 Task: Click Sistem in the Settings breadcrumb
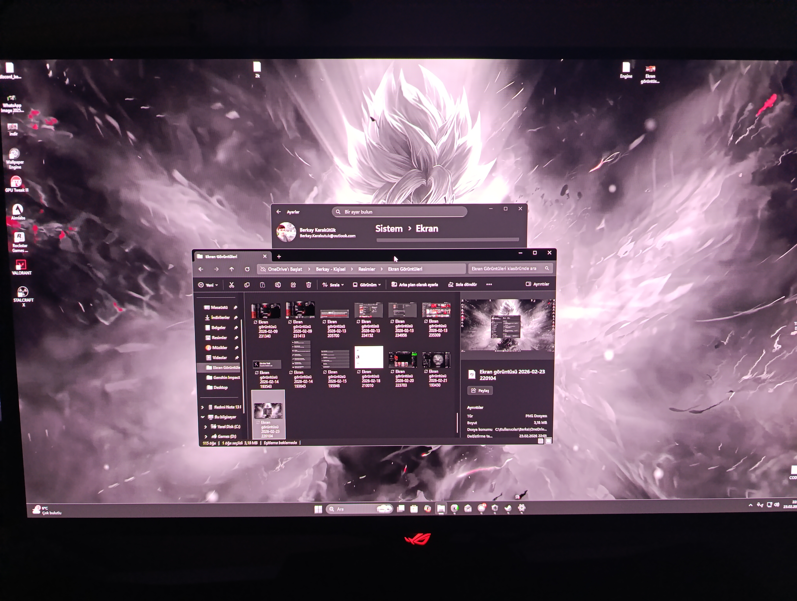pos(389,229)
